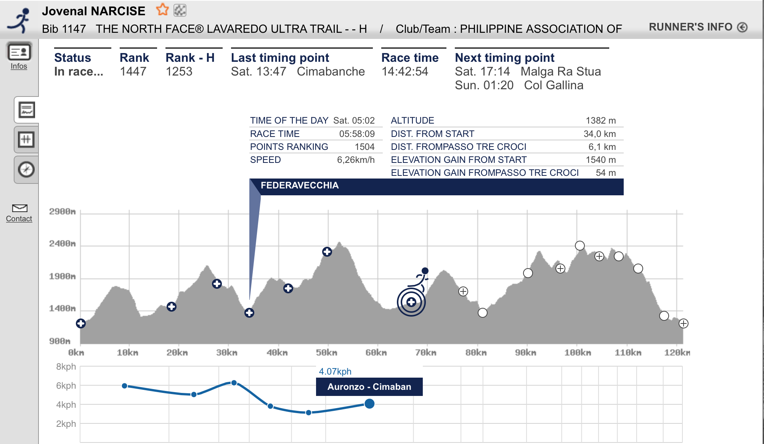Select the Federavecchia checkpoint marker on profile
The image size is (764, 444).
point(249,313)
